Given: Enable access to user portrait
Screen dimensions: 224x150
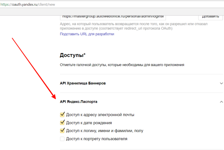Looking at the screenshot, I should point(62,139).
